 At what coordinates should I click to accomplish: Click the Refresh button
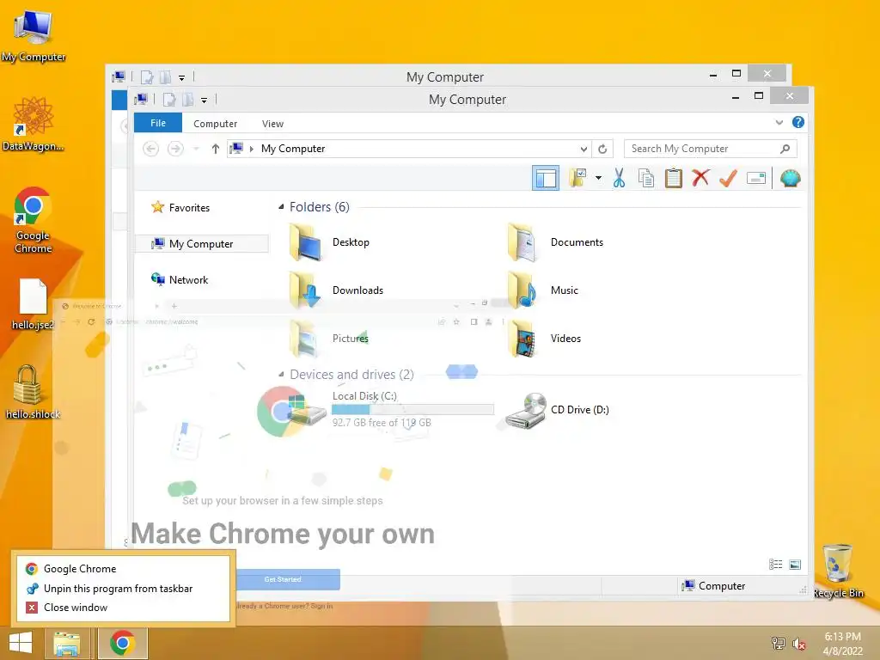(602, 149)
